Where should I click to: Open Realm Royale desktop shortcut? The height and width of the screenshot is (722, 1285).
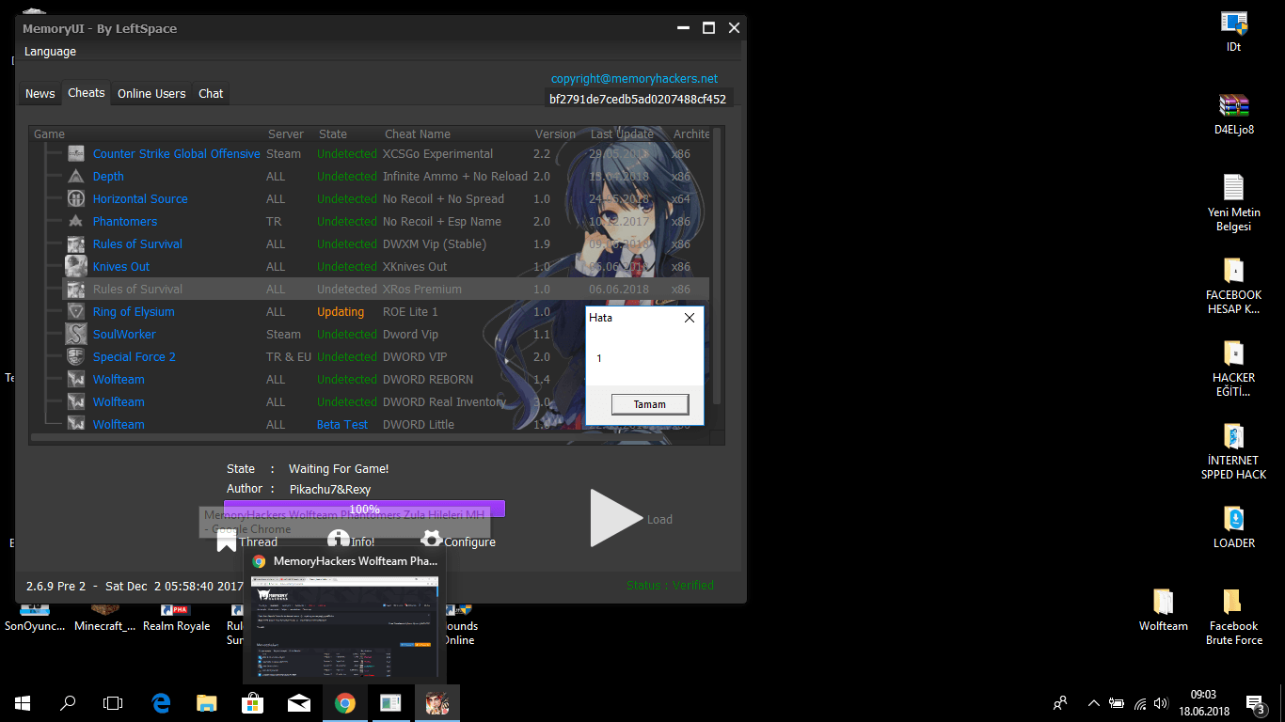click(x=176, y=618)
